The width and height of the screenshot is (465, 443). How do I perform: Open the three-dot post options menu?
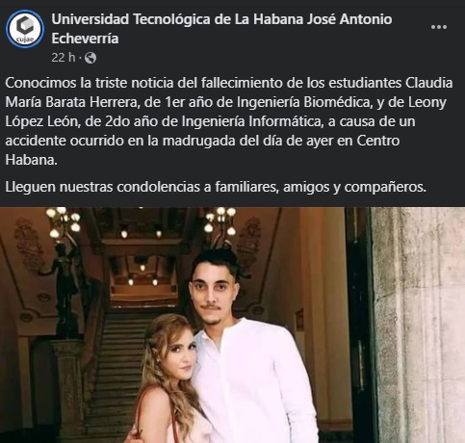439,27
